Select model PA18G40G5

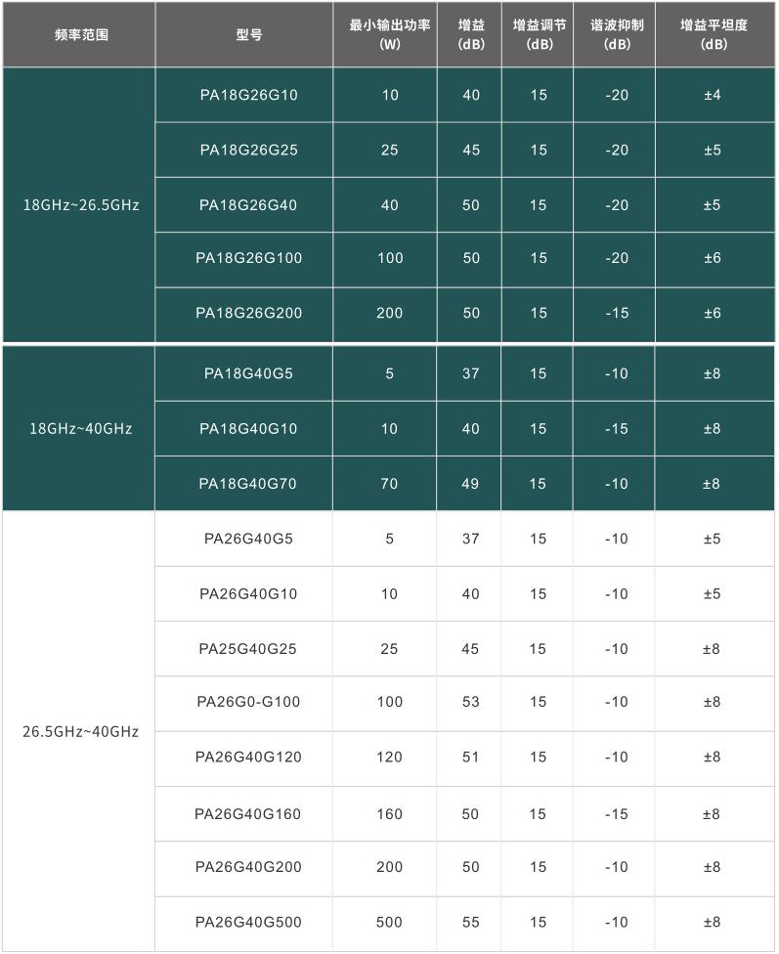248,373
